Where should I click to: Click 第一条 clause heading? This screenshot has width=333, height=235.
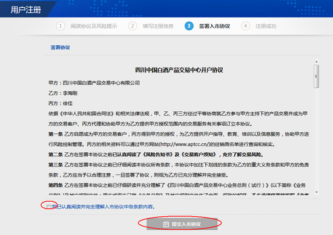56,134
